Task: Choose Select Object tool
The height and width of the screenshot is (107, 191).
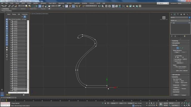Action: [27, 6]
